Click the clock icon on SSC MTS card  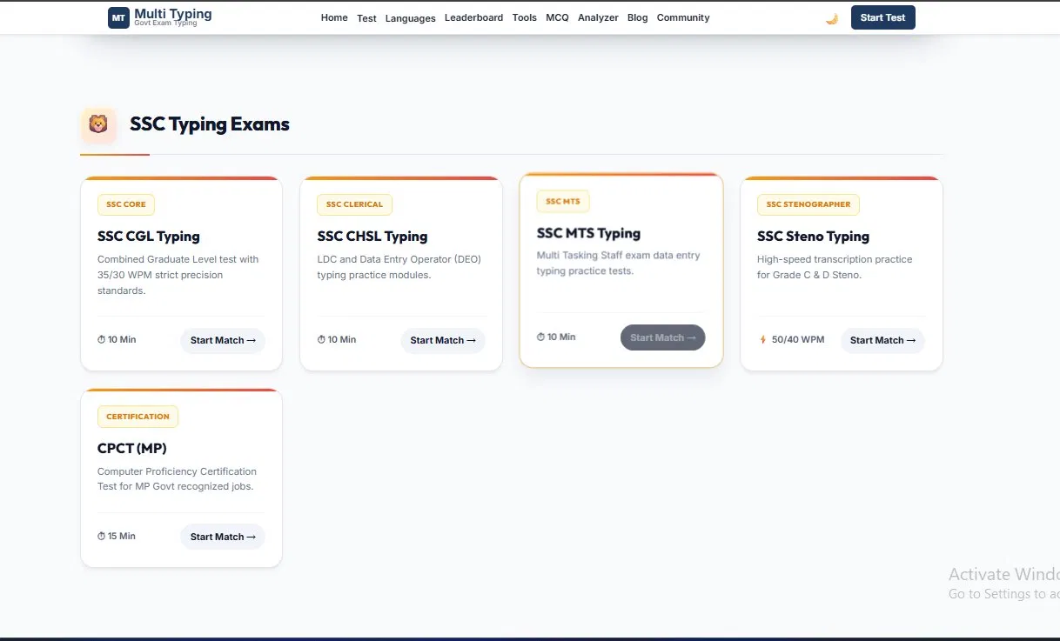tap(540, 337)
